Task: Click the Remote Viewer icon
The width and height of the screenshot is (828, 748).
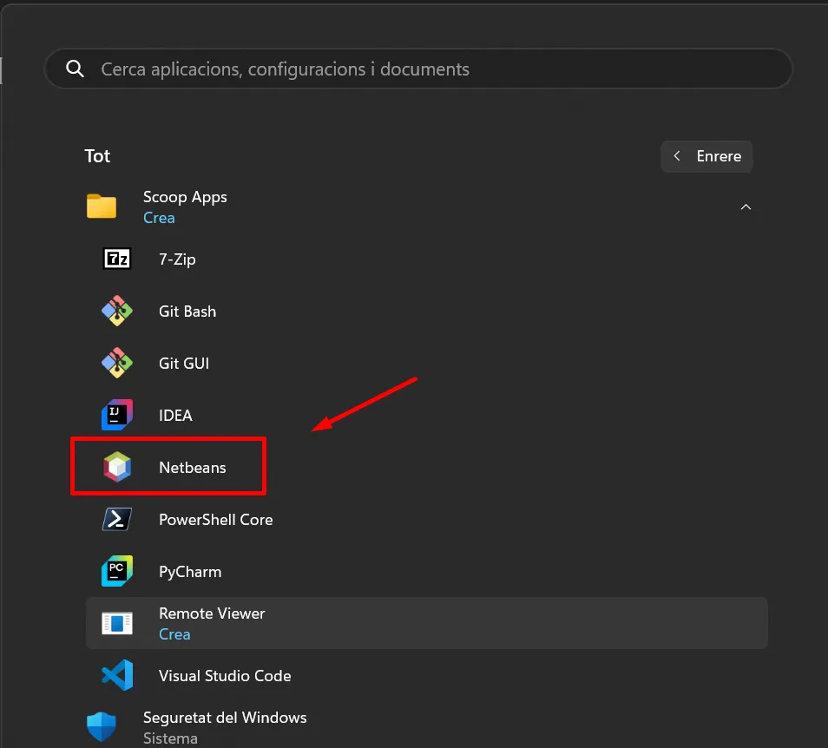Action: (x=117, y=623)
